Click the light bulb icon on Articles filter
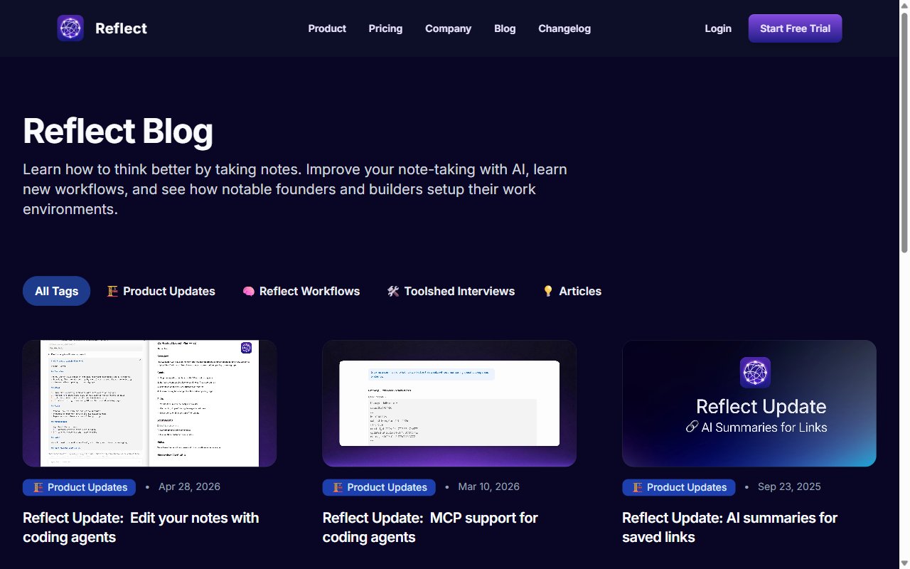The height and width of the screenshot is (569, 910). click(548, 291)
